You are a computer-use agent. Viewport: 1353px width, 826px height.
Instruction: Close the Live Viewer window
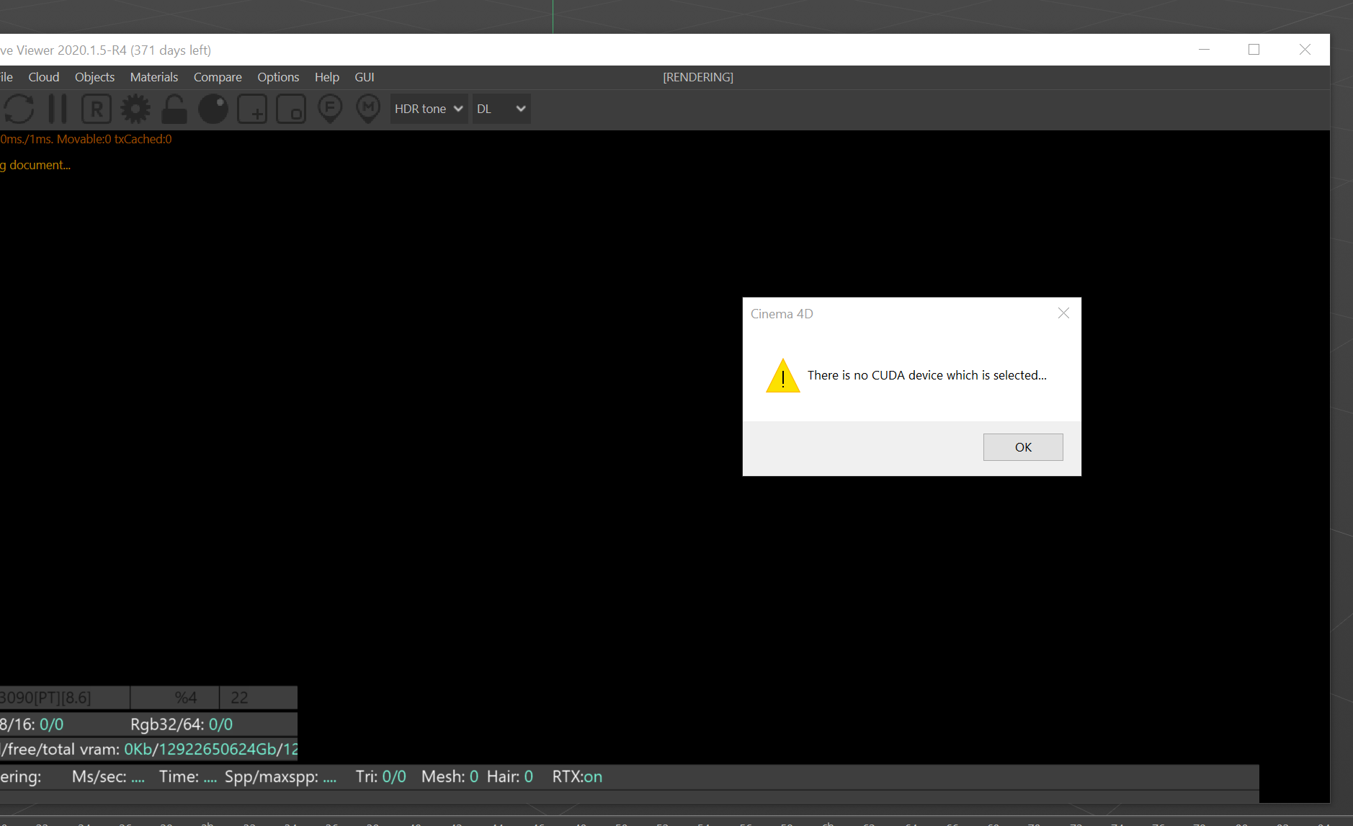point(1305,50)
